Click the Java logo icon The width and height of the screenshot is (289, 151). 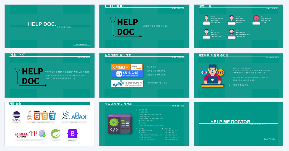(30, 115)
